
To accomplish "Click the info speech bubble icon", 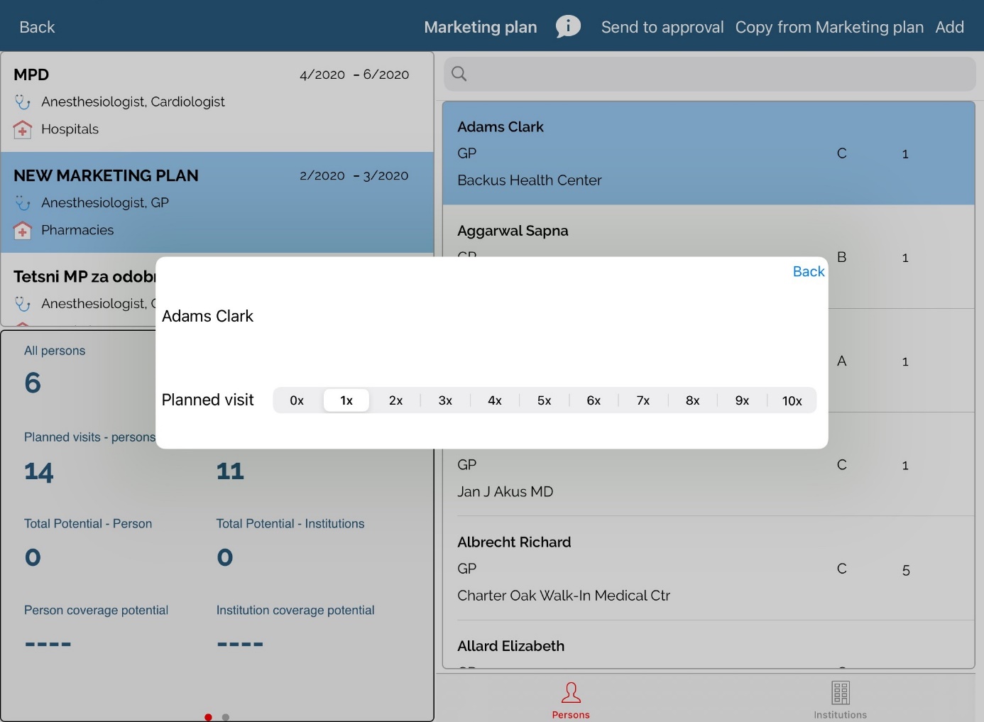I will (x=568, y=27).
